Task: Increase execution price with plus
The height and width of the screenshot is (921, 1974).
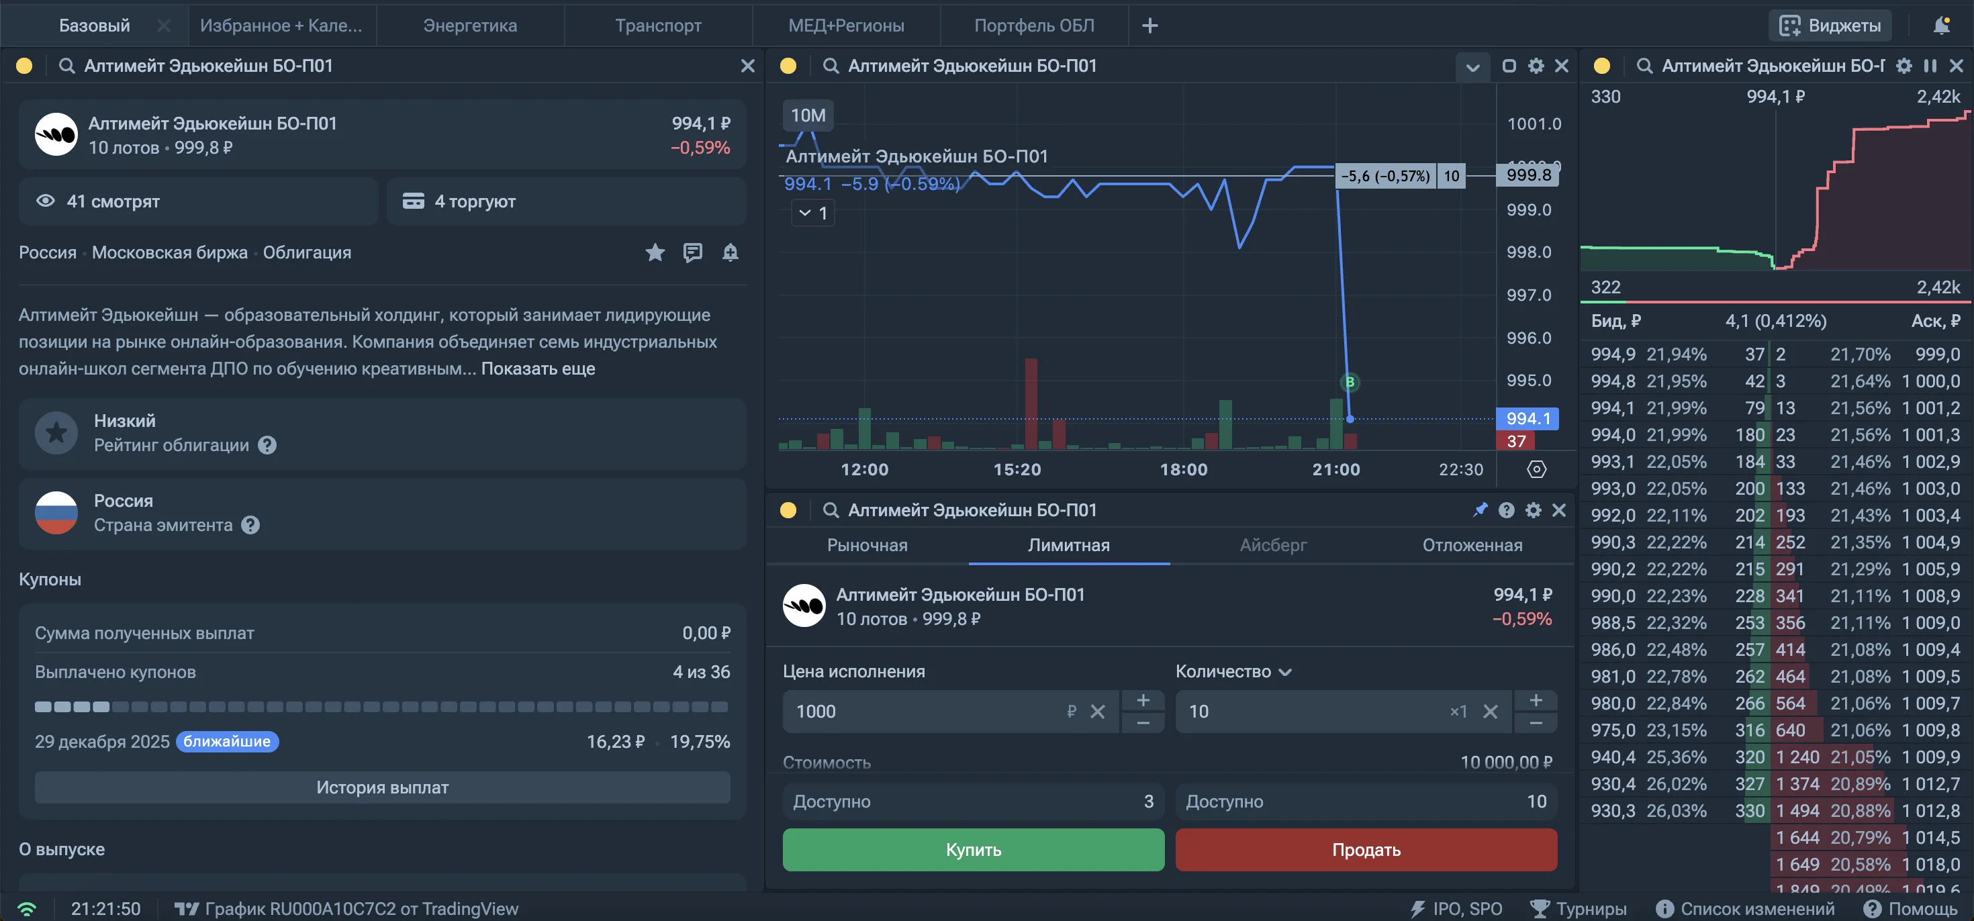Action: (x=1143, y=700)
